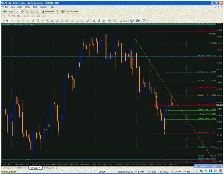Zoom out of the chart
224x174 pixels.
point(115,21)
